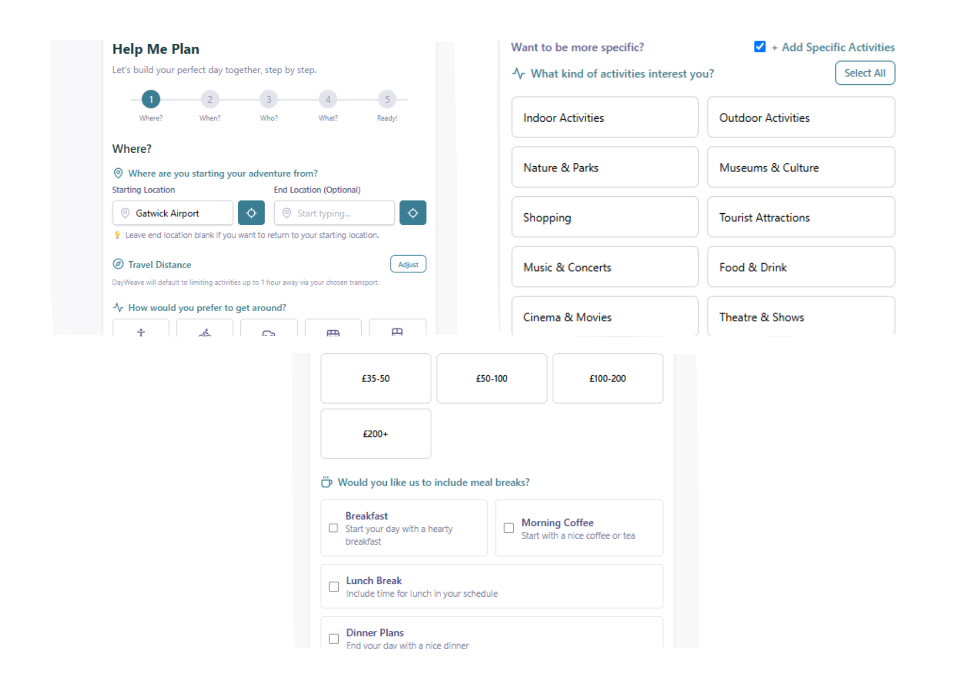Use current location for End Location

[x=413, y=213]
